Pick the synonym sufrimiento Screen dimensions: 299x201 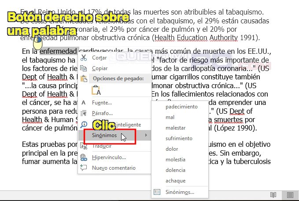pyautogui.click(x=180, y=138)
